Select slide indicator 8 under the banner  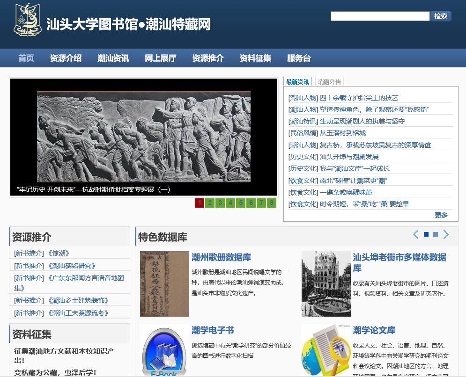point(271,203)
